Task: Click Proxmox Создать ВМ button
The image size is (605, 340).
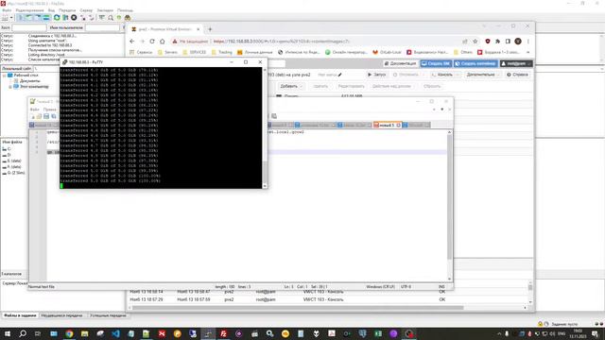Action: tap(436, 63)
